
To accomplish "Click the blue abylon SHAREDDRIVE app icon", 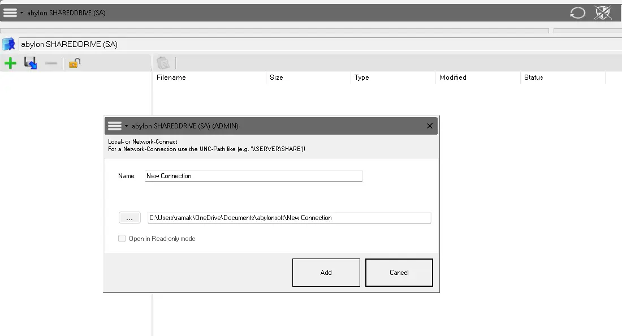I will [x=8, y=44].
